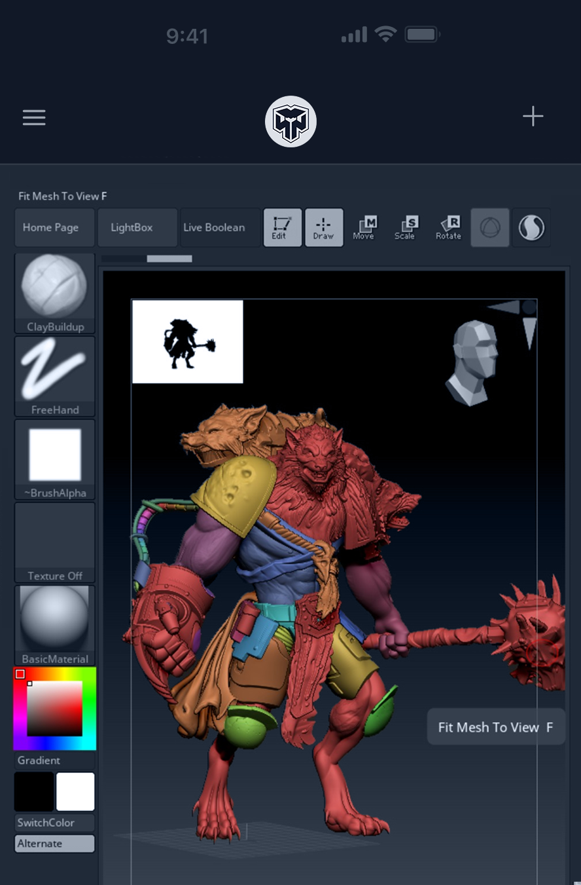
Task: Click the circular triangle sphere icon
Action: [490, 227]
